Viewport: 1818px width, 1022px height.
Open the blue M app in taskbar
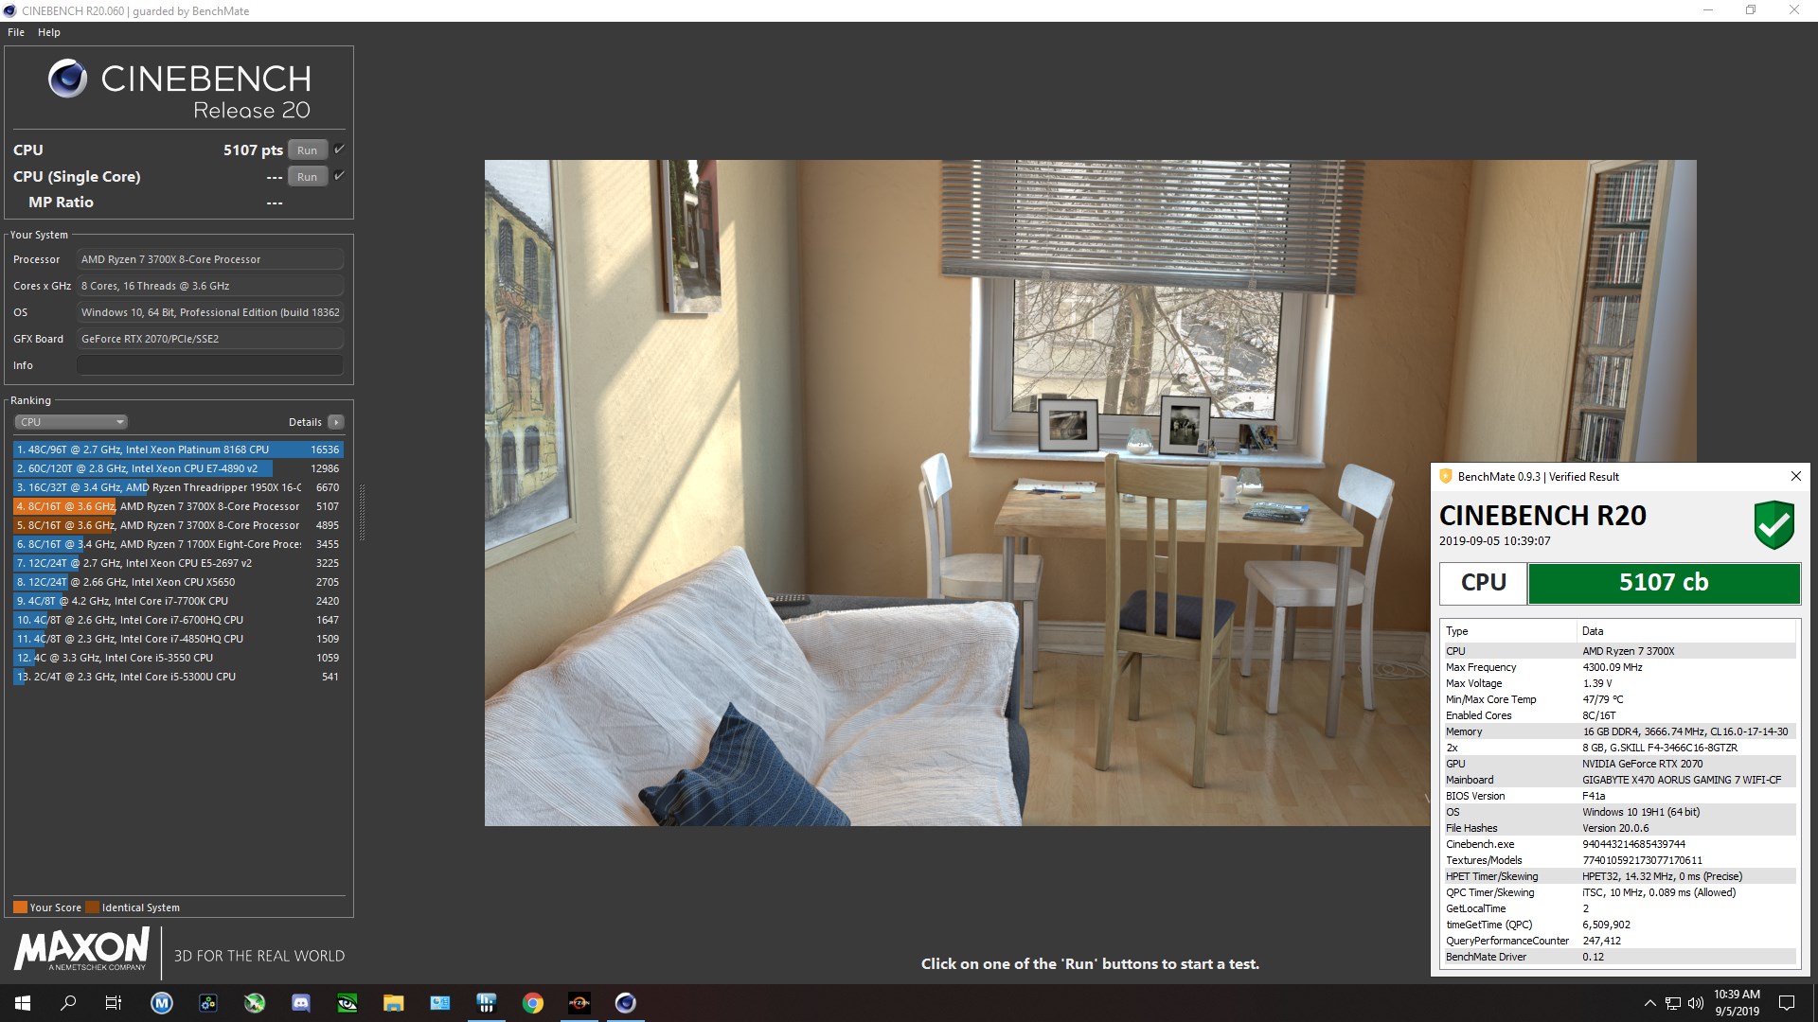pyautogui.click(x=162, y=1003)
